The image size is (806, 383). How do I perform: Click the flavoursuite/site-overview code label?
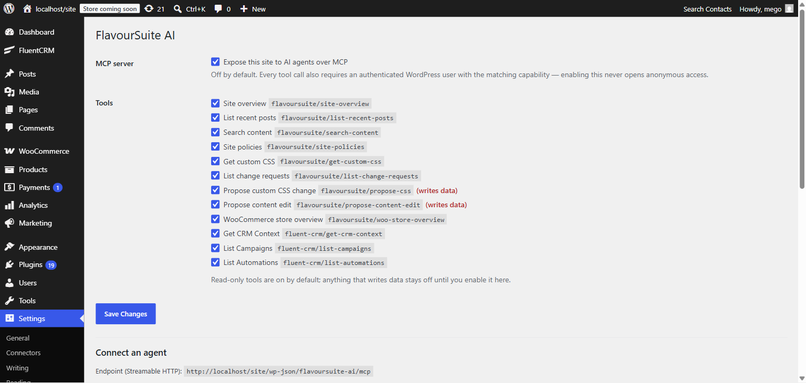(x=320, y=104)
